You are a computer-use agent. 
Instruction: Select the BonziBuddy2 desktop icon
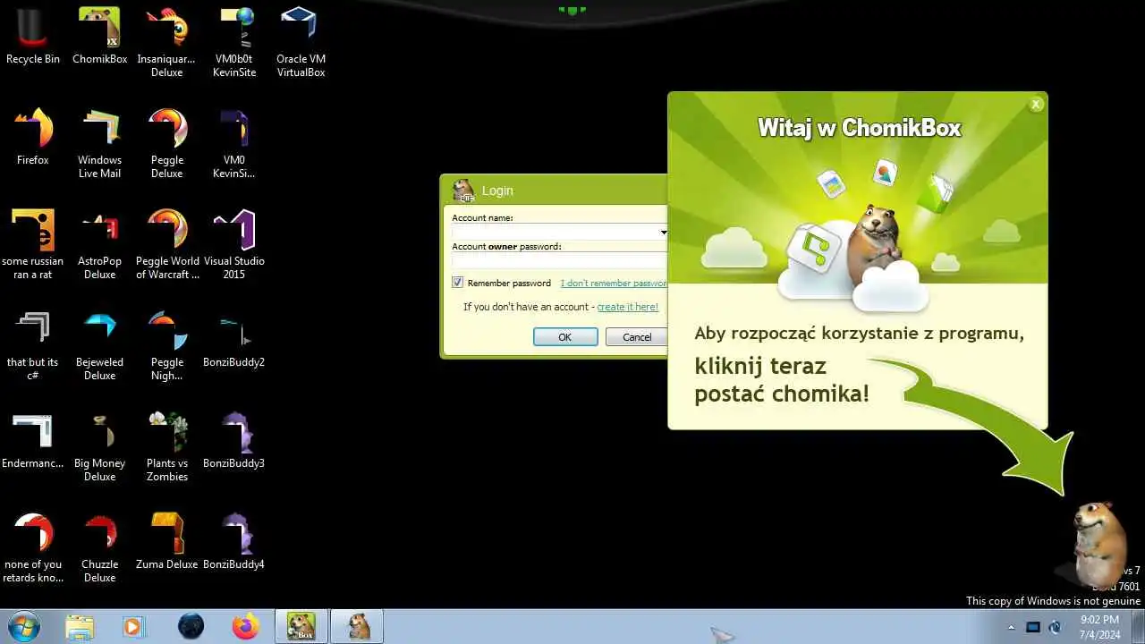(x=234, y=340)
